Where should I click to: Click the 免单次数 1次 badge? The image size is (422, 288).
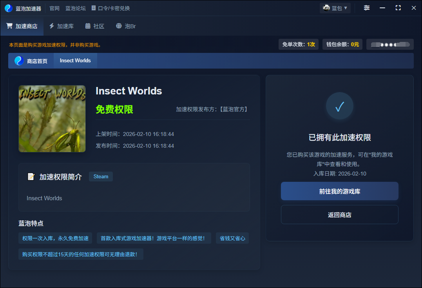point(299,44)
